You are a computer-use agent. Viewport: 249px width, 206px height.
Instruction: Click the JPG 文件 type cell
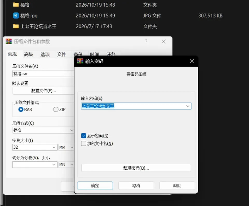click(152, 16)
